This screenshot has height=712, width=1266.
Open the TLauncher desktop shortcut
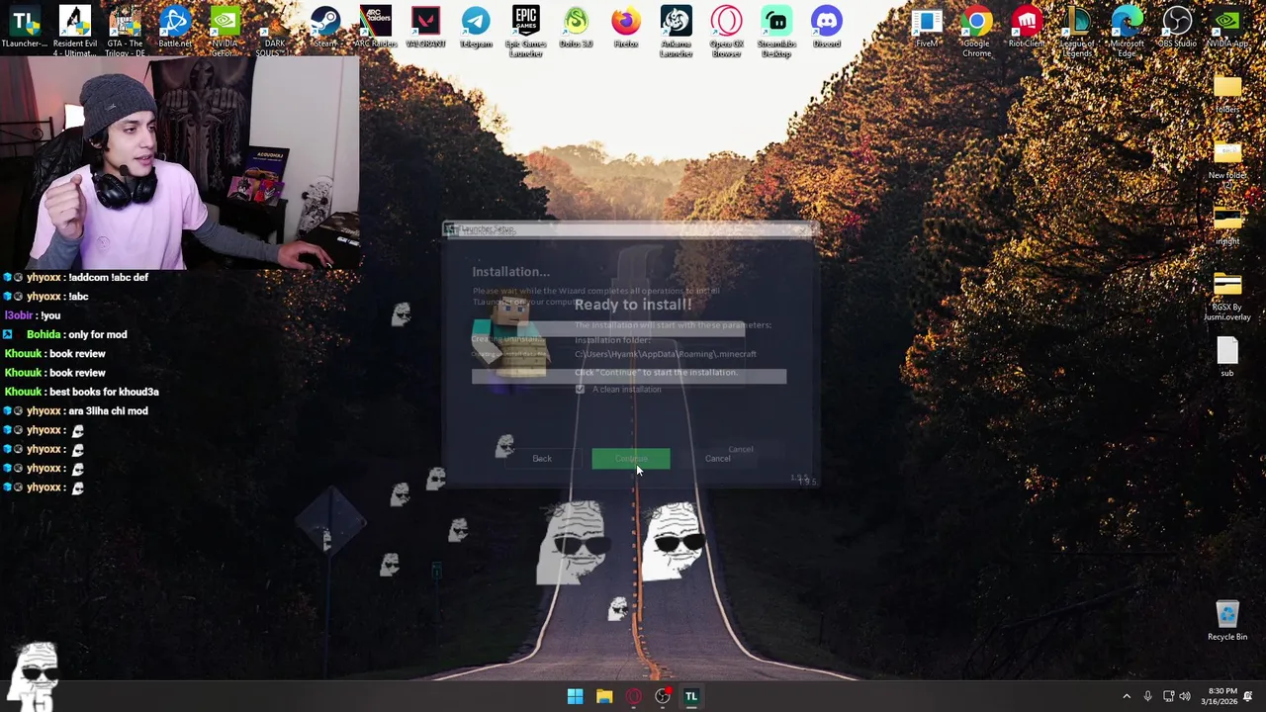point(25,27)
